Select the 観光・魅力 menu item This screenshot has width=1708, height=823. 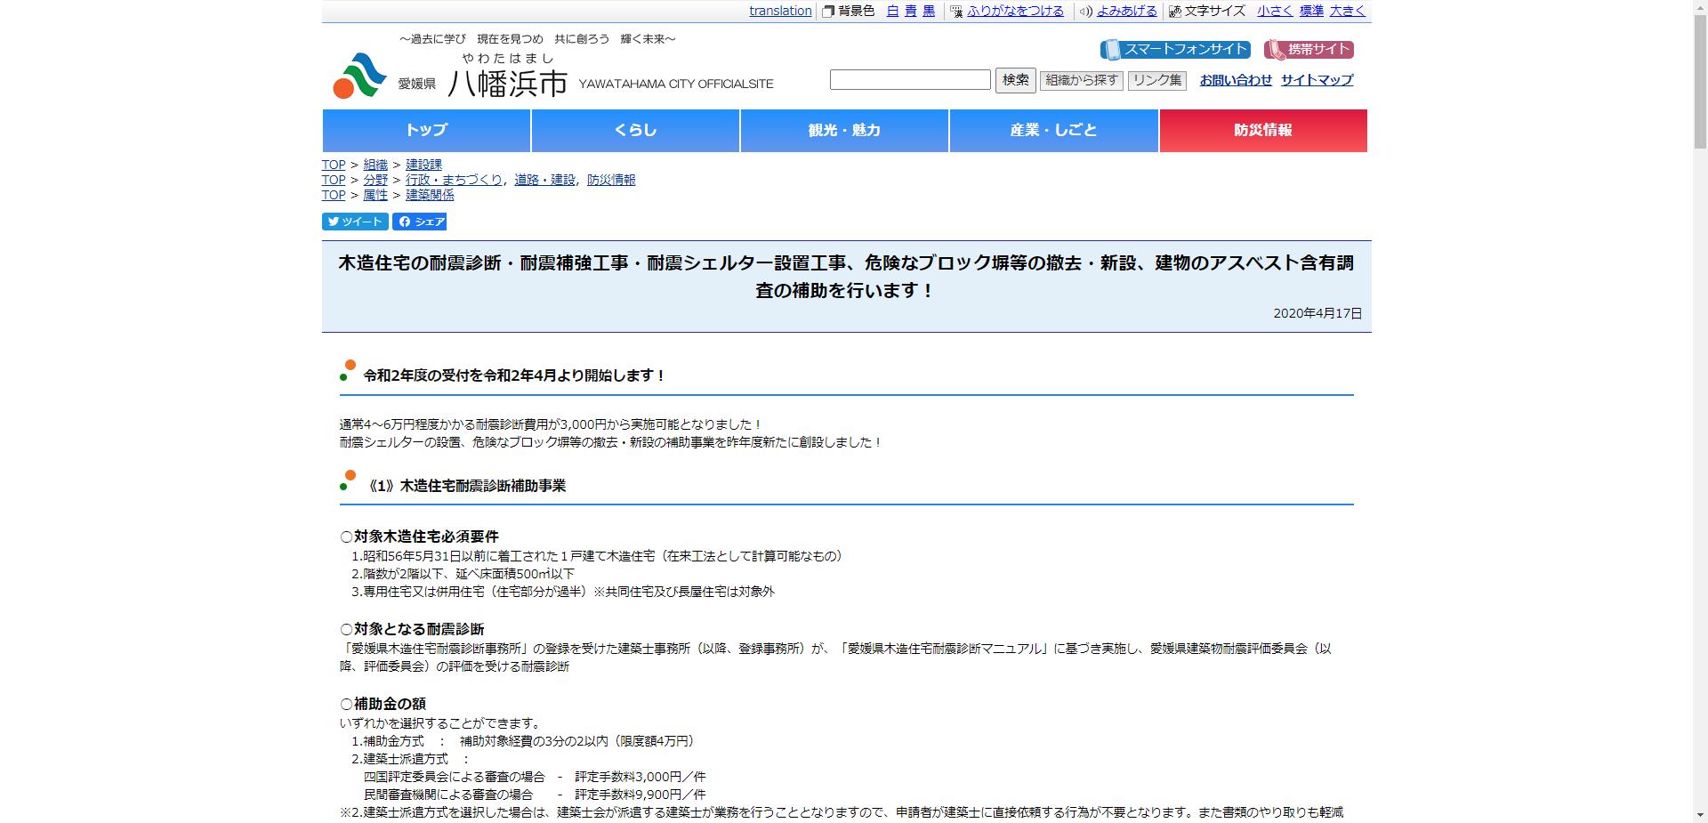(x=843, y=130)
